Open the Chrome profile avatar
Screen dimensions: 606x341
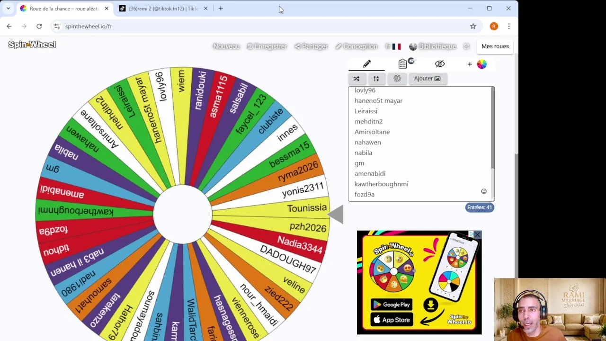click(x=494, y=27)
